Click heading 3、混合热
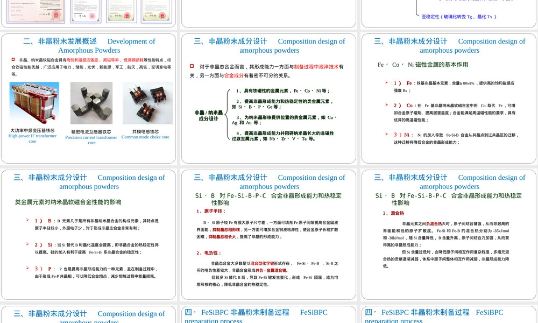The image size is (538, 323). coord(393,213)
